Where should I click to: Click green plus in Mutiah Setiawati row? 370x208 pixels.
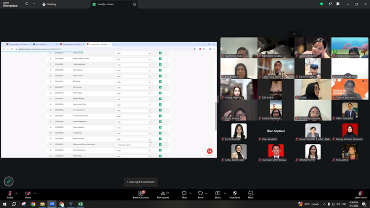coord(160,150)
